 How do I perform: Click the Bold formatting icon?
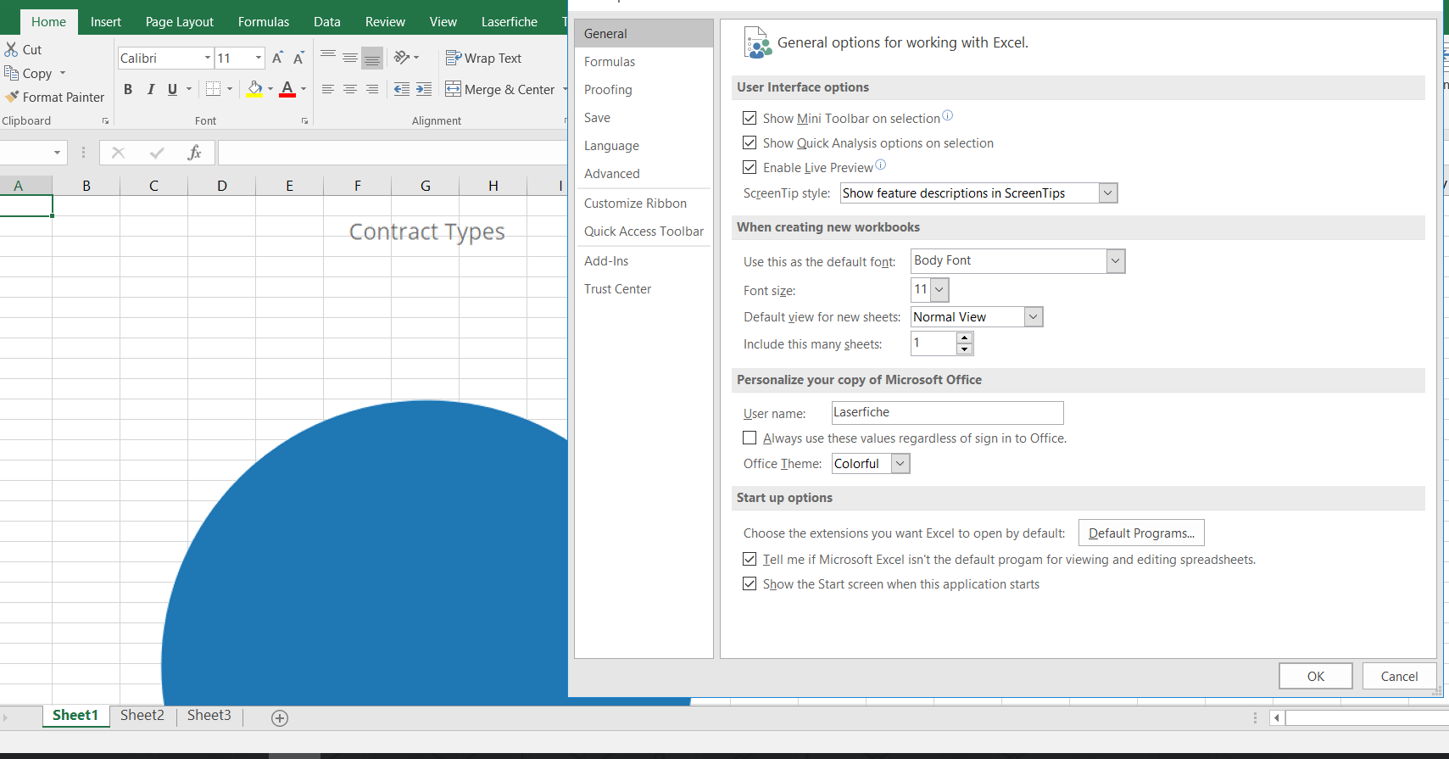pos(128,89)
